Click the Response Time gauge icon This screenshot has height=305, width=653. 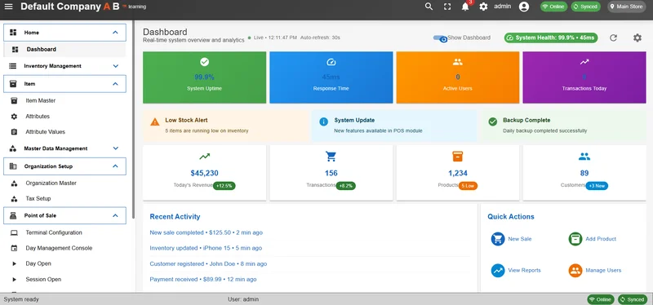(x=331, y=62)
